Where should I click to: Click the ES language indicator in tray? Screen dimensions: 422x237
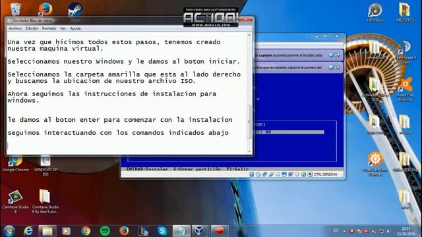point(336,230)
